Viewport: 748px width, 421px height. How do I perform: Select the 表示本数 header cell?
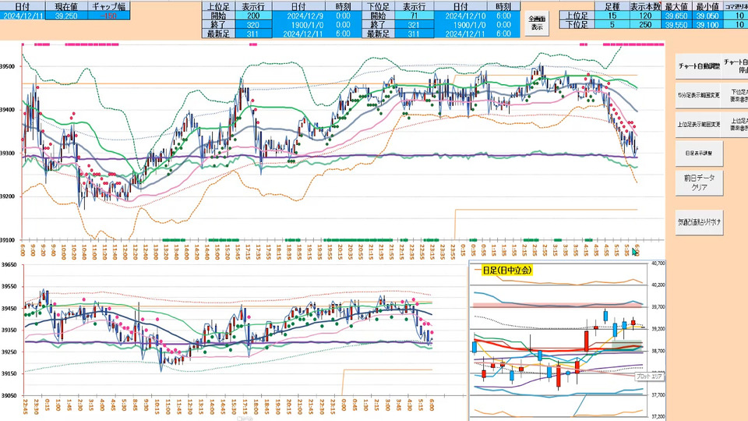pos(645,7)
